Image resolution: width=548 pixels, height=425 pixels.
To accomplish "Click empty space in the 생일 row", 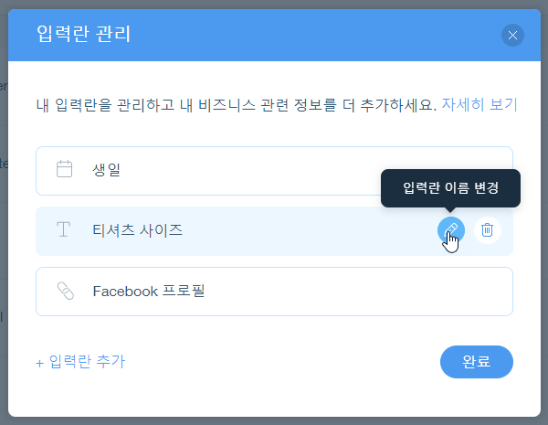I will 292,170.
